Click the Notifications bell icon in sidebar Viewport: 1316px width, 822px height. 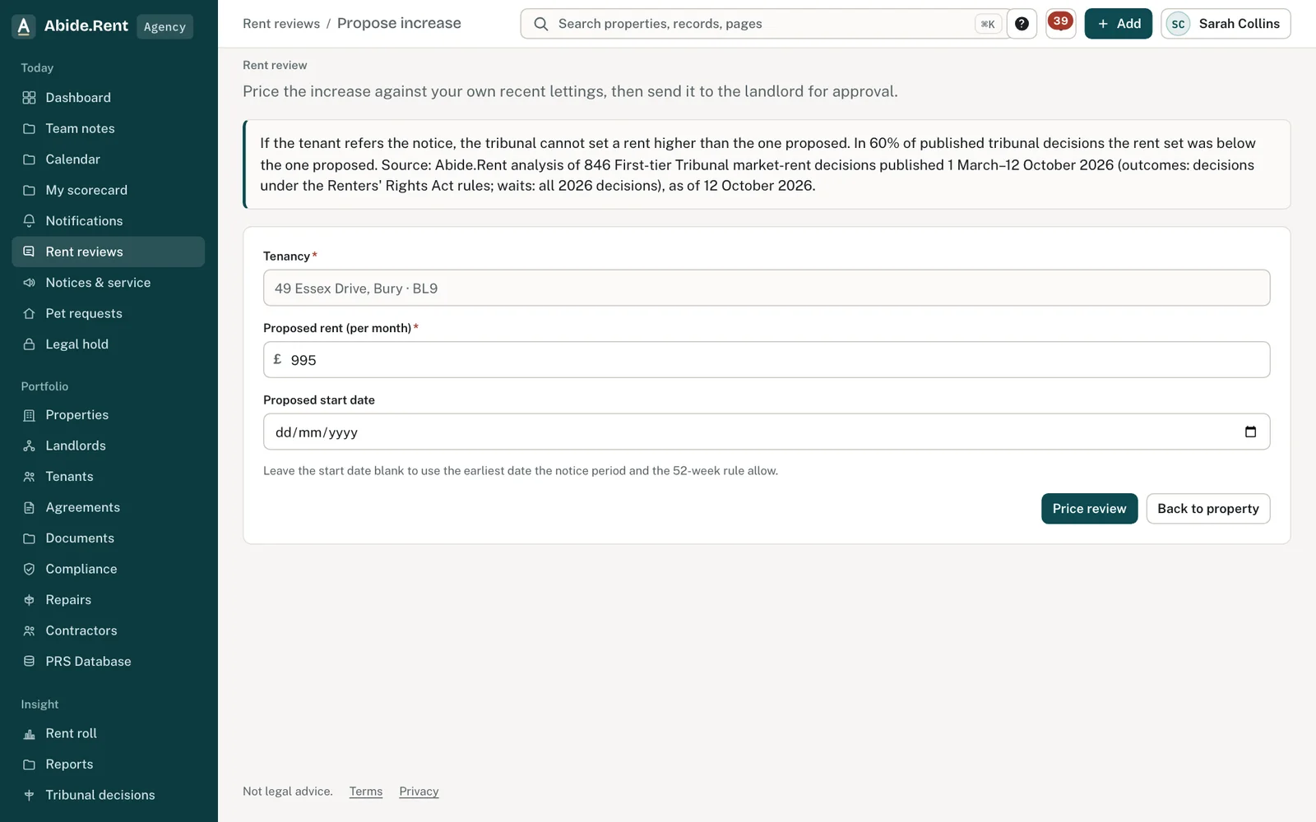[30, 221]
